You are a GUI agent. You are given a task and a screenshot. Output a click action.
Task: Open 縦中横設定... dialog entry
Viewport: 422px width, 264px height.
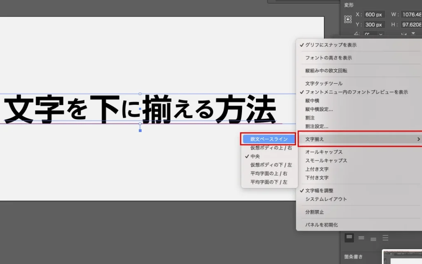[319, 109]
